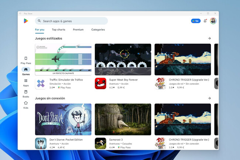Click the Traffix app icon
The height and width of the screenshot is (160, 240).
pos(41,84)
